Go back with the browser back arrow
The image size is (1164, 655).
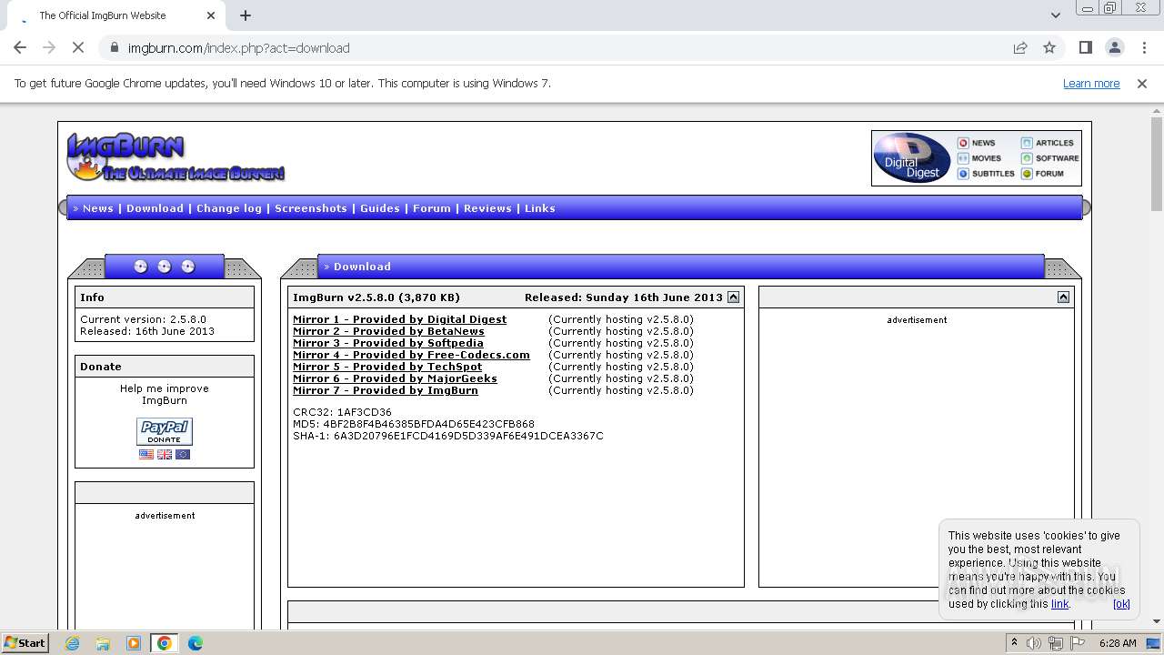(x=20, y=47)
